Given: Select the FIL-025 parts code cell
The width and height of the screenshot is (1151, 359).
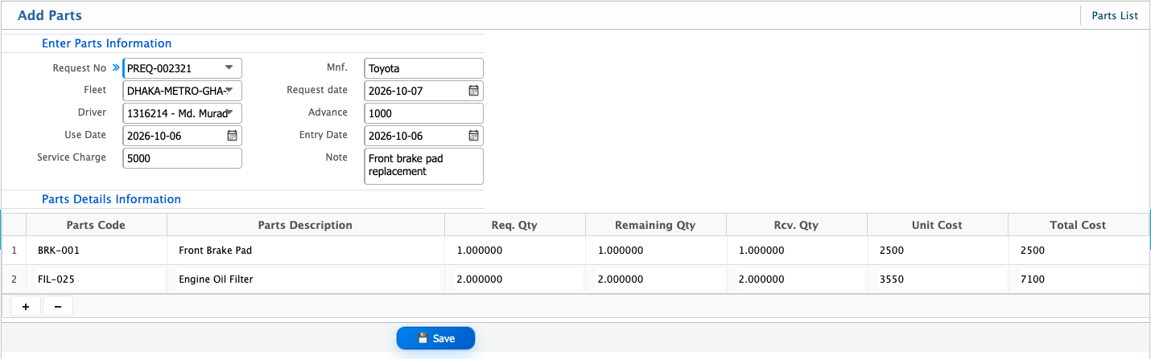Looking at the screenshot, I should [x=96, y=279].
